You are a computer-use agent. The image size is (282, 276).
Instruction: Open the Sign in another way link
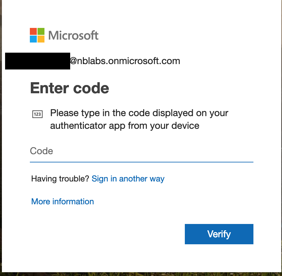pos(128,179)
